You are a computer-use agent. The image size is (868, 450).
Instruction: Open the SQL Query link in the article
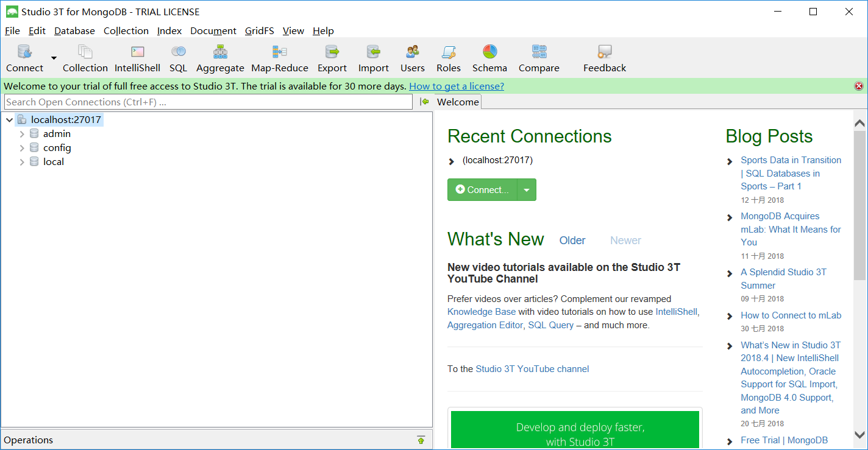[x=551, y=325]
